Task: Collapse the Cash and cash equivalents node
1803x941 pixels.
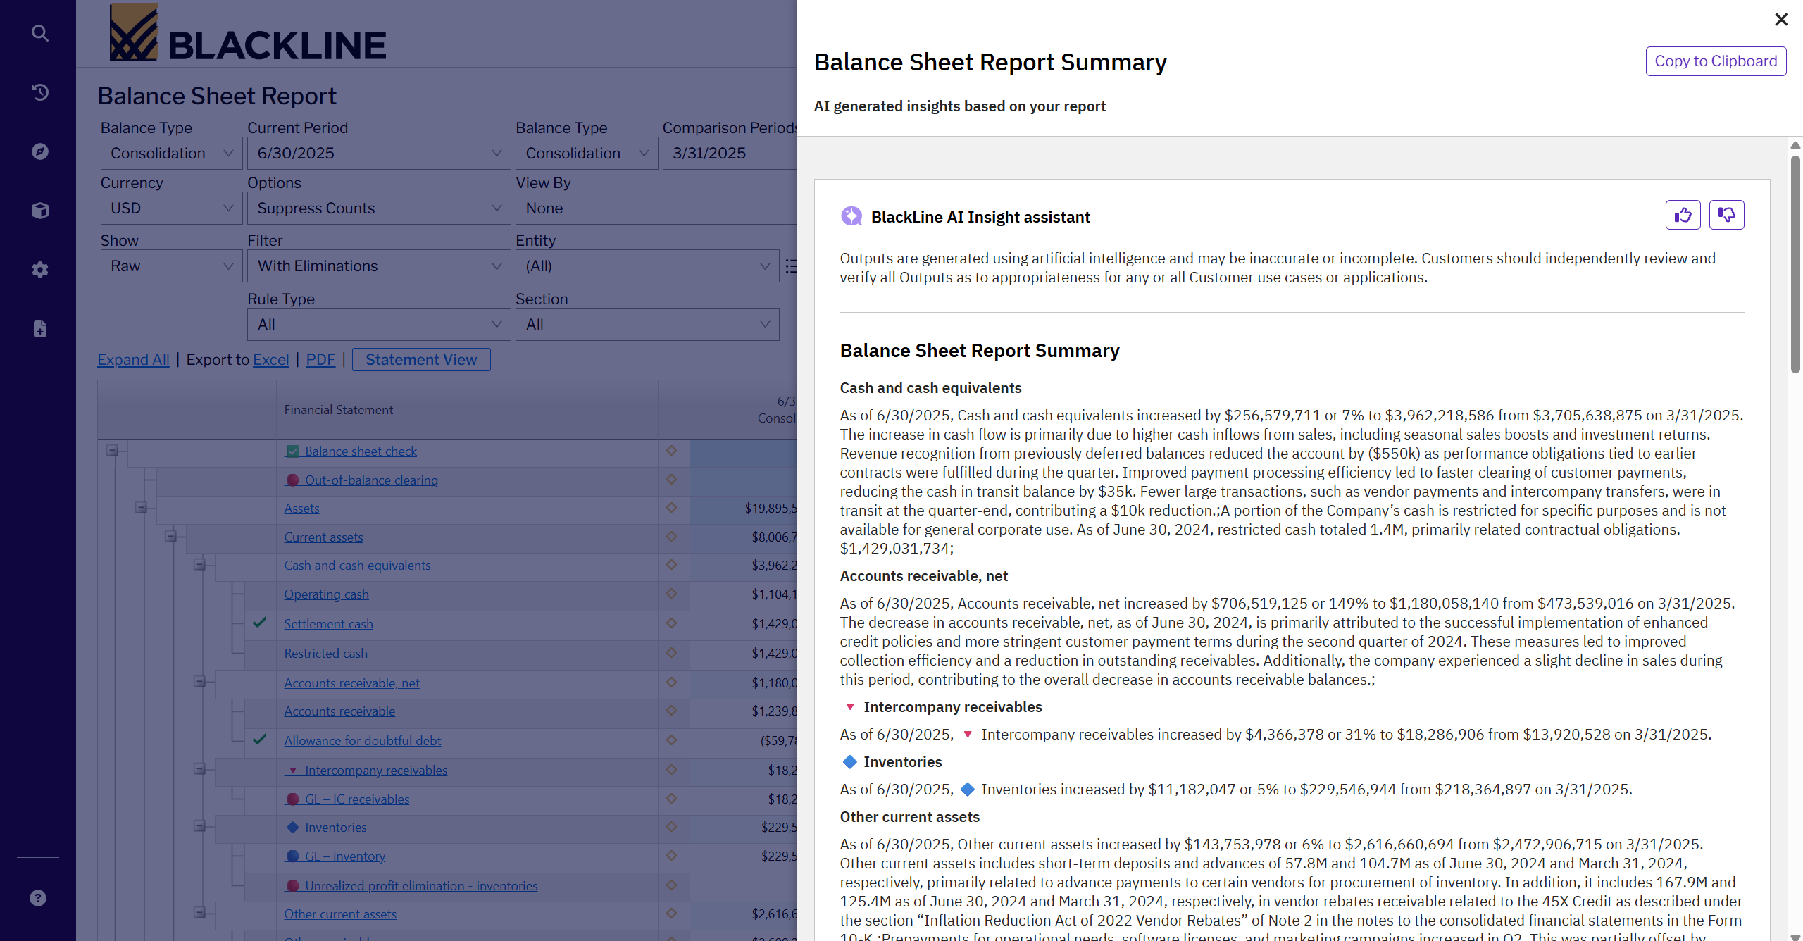Action: click(x=199, y=565)
